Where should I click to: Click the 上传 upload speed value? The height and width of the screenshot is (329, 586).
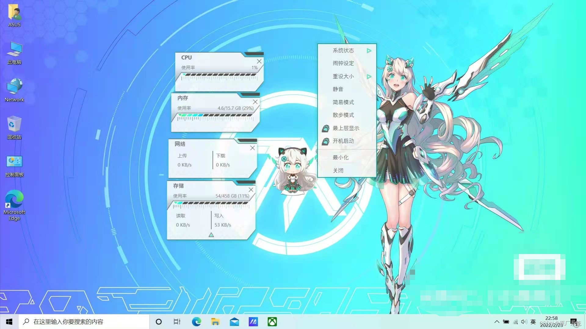pyautogui.click(x=185, y=165)
